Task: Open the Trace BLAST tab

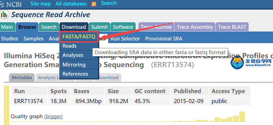Action: coord(232,27)
